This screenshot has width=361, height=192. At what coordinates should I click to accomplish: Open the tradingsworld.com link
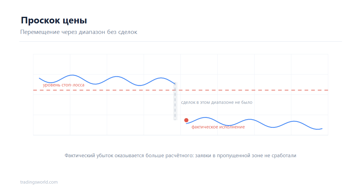(39, 182)
